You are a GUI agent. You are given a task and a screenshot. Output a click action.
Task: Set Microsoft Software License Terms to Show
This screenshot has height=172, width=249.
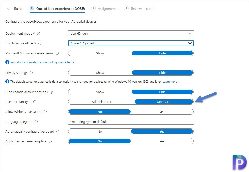[x=100, y=53]
